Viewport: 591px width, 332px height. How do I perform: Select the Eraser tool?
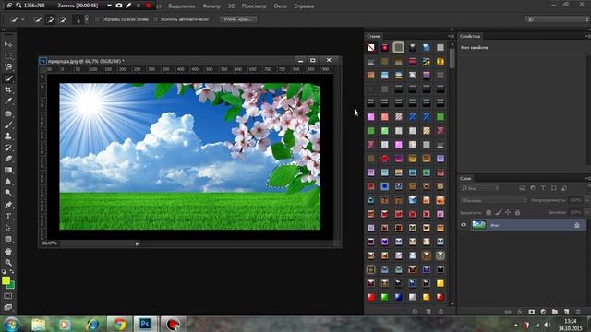click(x=8, y=159)
